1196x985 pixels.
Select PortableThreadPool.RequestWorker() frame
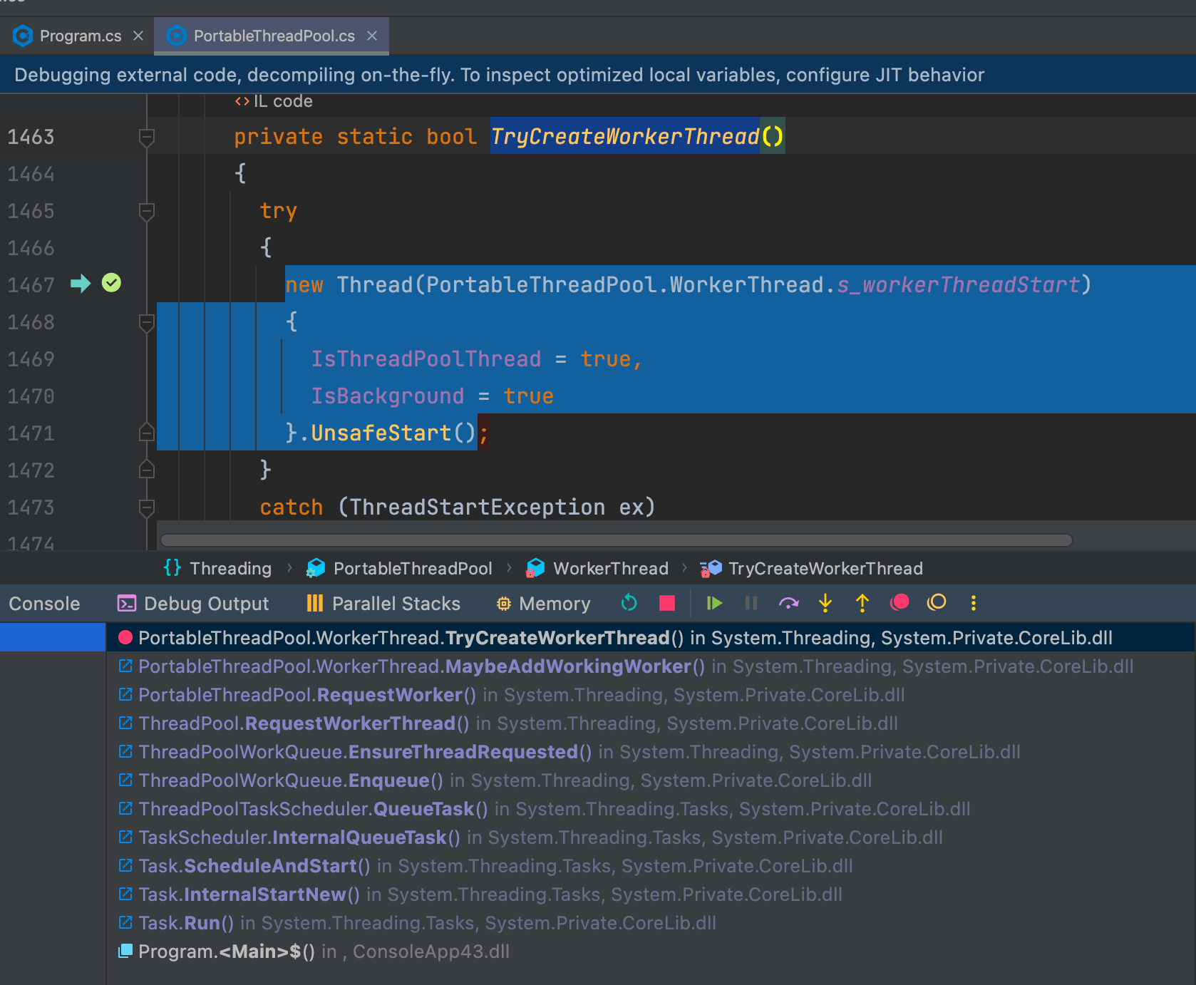point(650,695)
